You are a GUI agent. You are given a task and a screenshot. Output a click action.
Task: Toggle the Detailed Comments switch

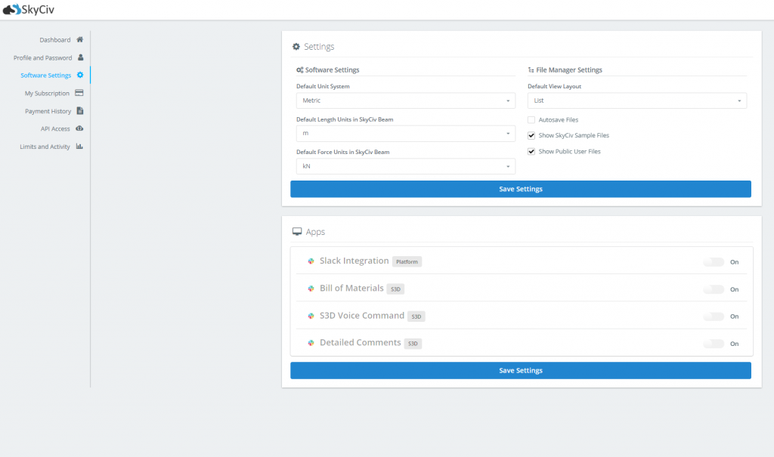click(714, 344)
